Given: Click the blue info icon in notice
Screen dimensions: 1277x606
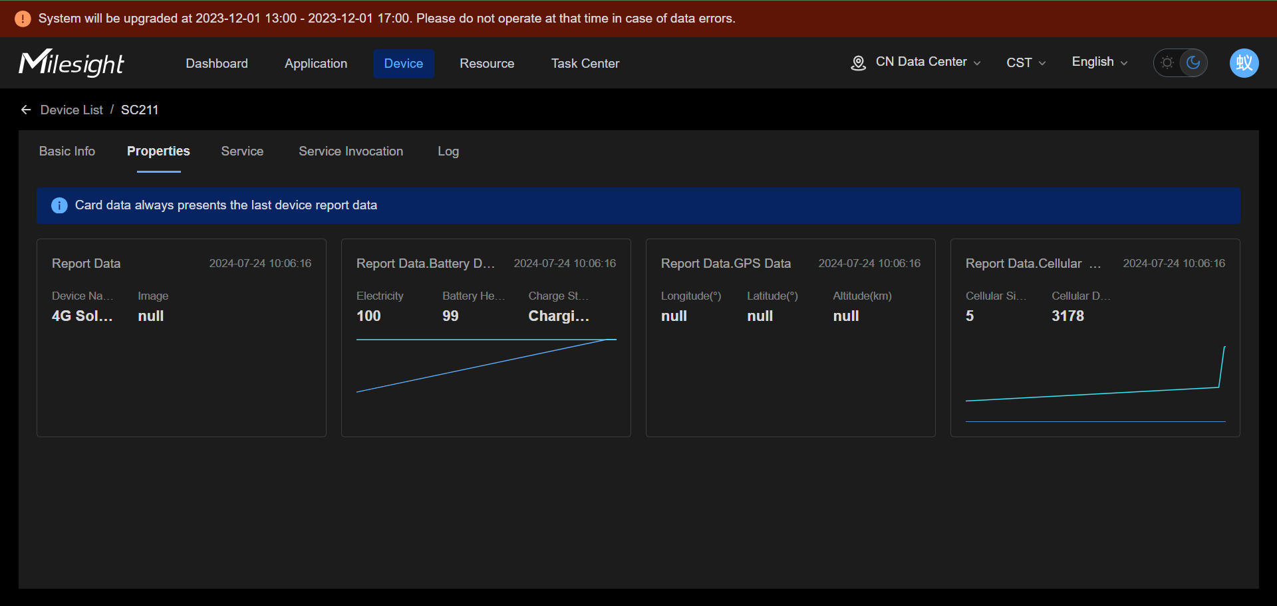Looking at the screenshot, I should (x=59, y=205).
